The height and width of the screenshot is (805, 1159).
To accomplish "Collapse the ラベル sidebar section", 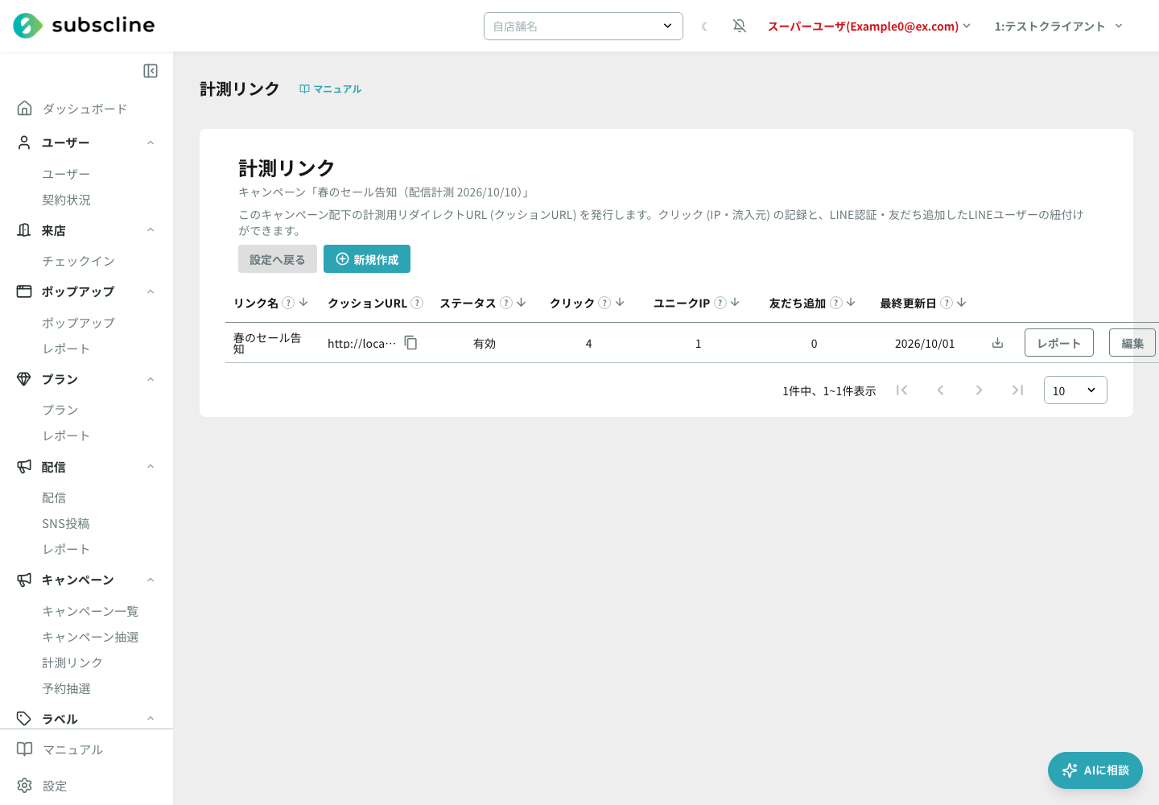I will pyautogui.click(x=151, y=719).
